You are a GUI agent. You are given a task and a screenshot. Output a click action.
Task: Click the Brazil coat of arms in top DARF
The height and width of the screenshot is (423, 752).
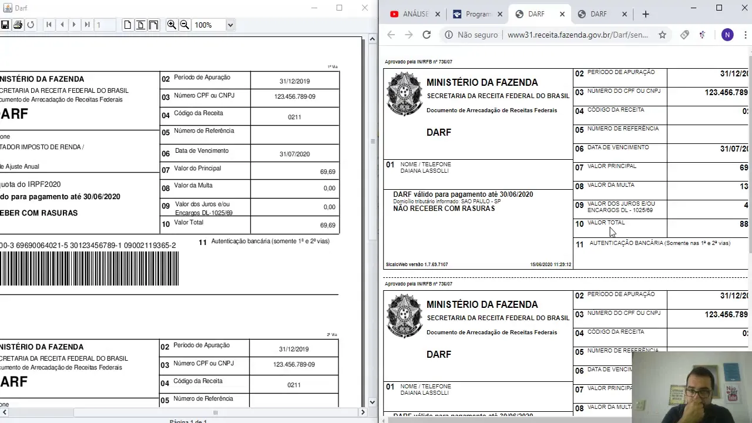404,94
